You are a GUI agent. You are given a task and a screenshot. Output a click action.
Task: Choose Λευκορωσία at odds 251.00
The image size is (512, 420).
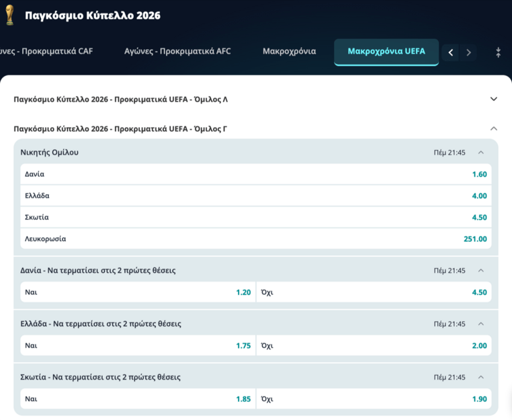[256, 239]
